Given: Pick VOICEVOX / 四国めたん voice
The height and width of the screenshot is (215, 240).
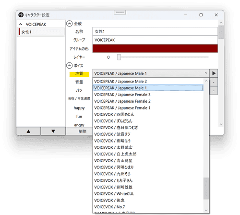Looking at the screenshot, I should point(148,114).
